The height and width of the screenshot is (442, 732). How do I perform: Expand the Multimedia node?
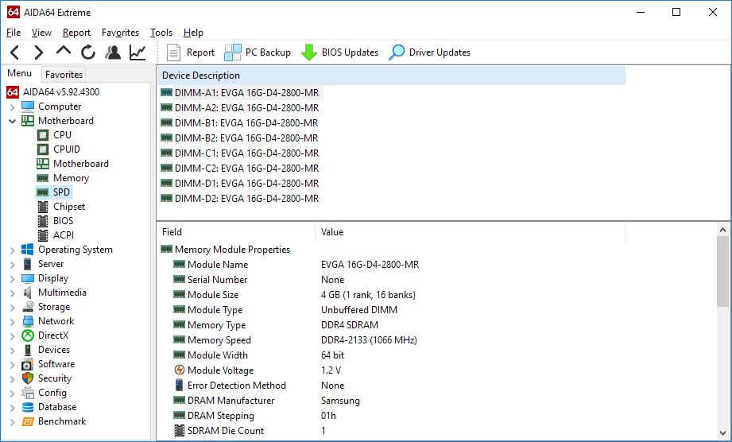(13, 293)
